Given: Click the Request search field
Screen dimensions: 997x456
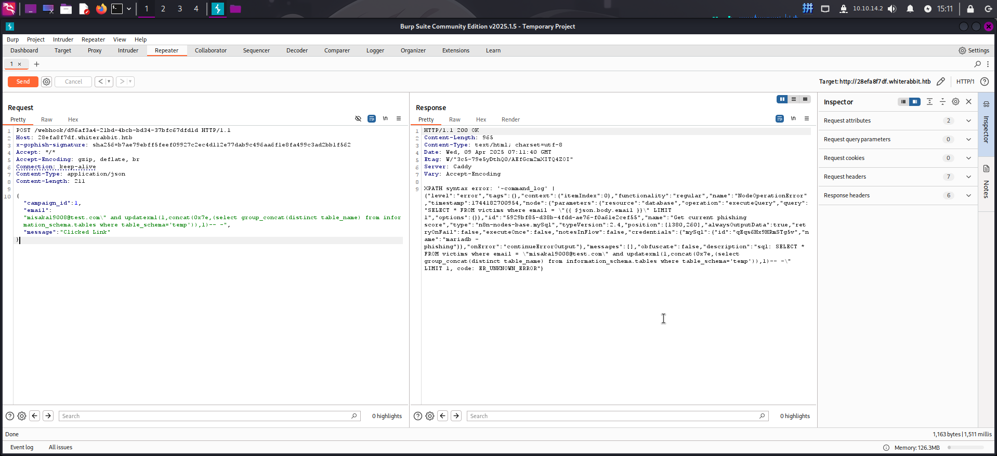Looking at the screenshot, I should 209,416.
